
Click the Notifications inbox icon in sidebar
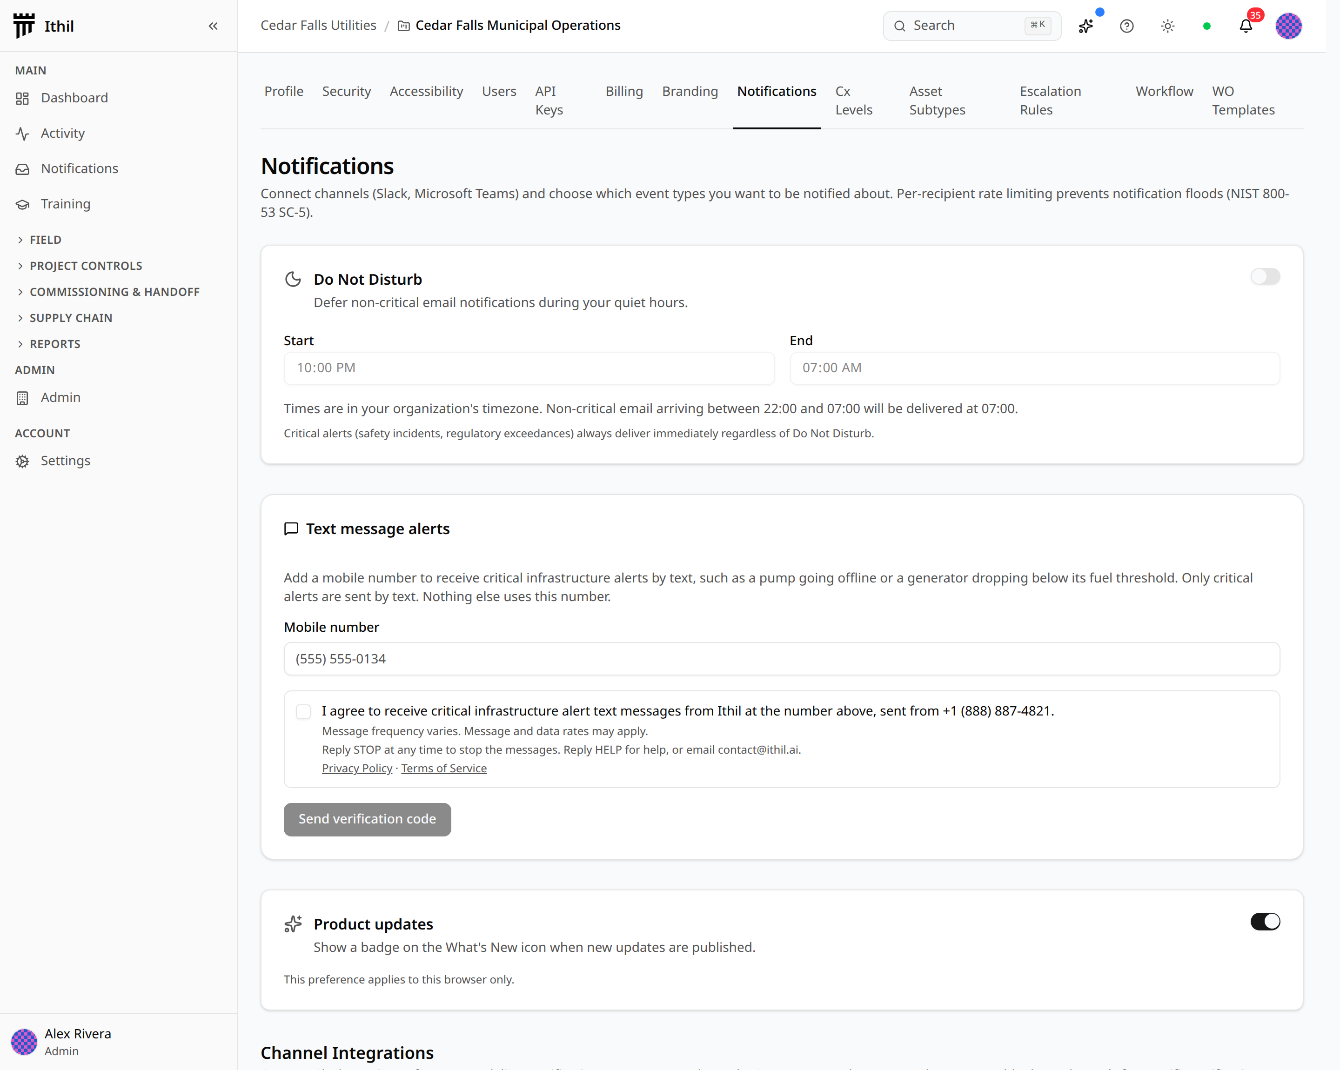pyautogui.click(x=22, y=169)
